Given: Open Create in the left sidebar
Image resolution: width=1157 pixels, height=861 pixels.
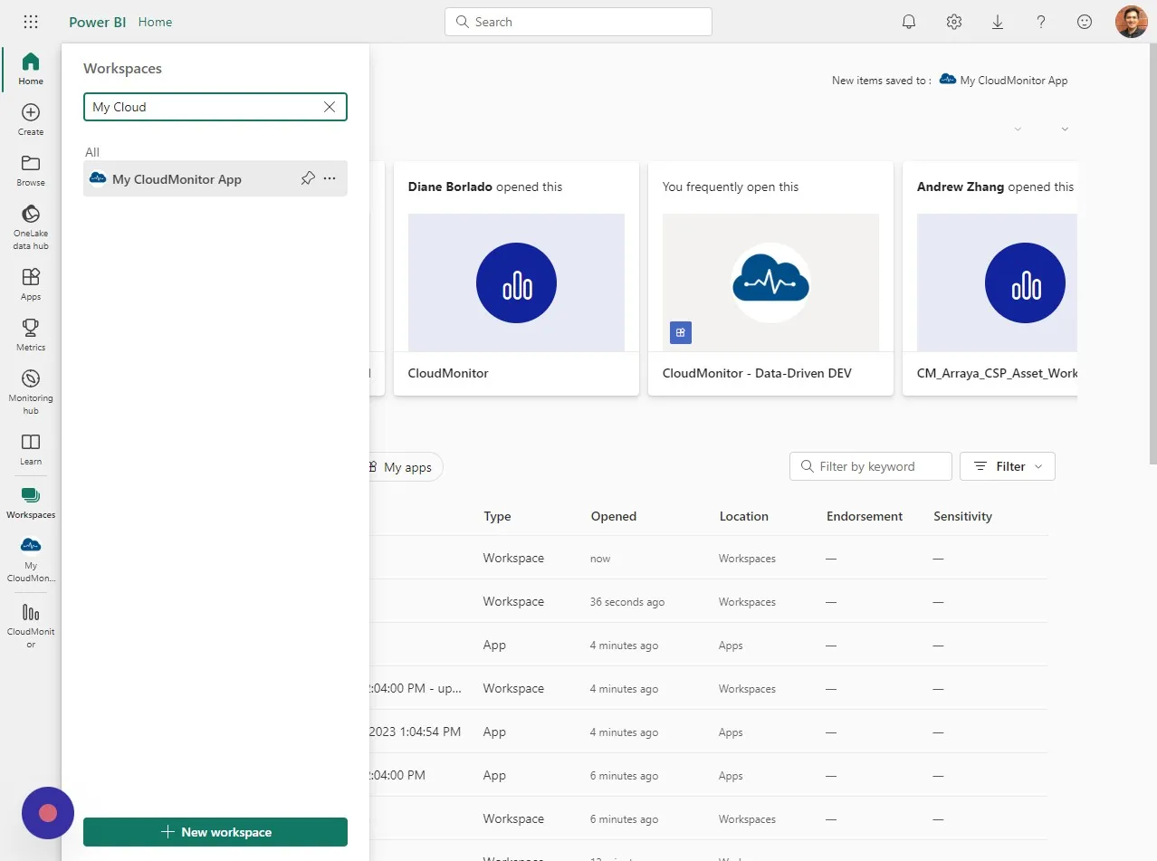Looking at the screenshot, I should click(31, 120).
